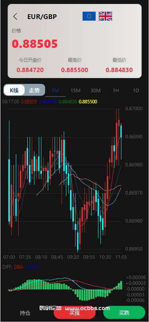Click the large 0.88505 current price
Image resolution: width=149 pixels, height=322 pixels.
click(35, 44)
